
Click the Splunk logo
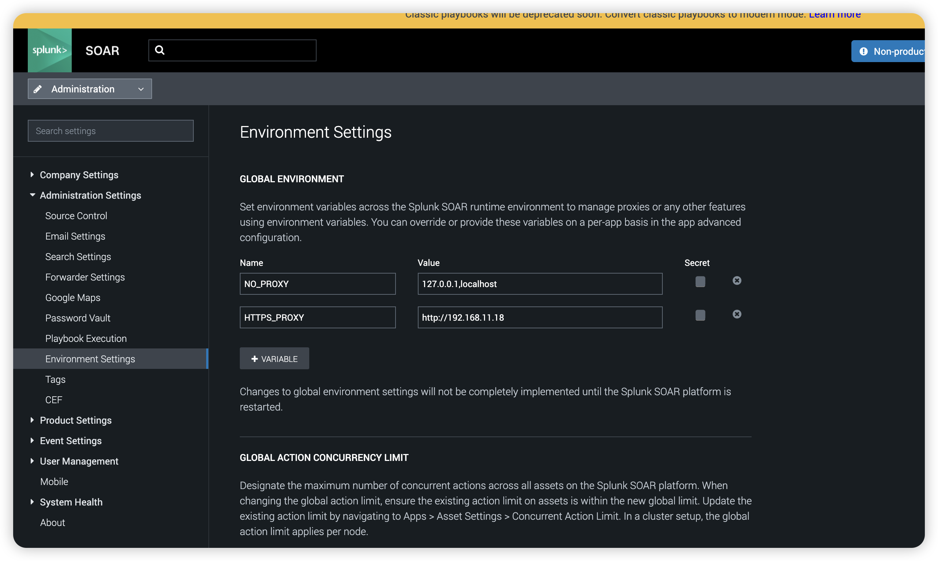point(49,50)
